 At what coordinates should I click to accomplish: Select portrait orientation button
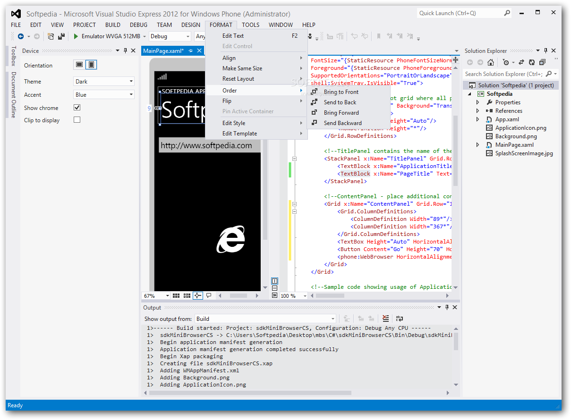(x=92, y=65)
